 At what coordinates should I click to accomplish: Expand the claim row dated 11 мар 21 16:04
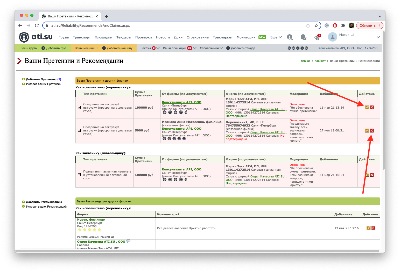tap(79, 175)
